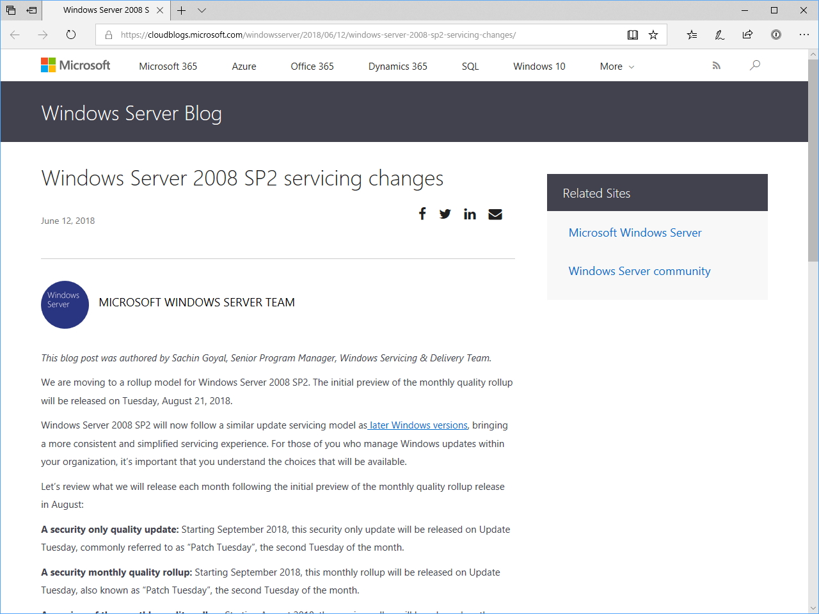The height and width of the screenshot is (614, 819).
Task: Open the Settings and more ellipsis menu
Action: coord(804,35)
